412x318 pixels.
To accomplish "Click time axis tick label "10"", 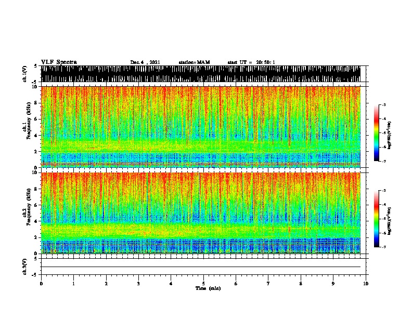I will [366, 284].
